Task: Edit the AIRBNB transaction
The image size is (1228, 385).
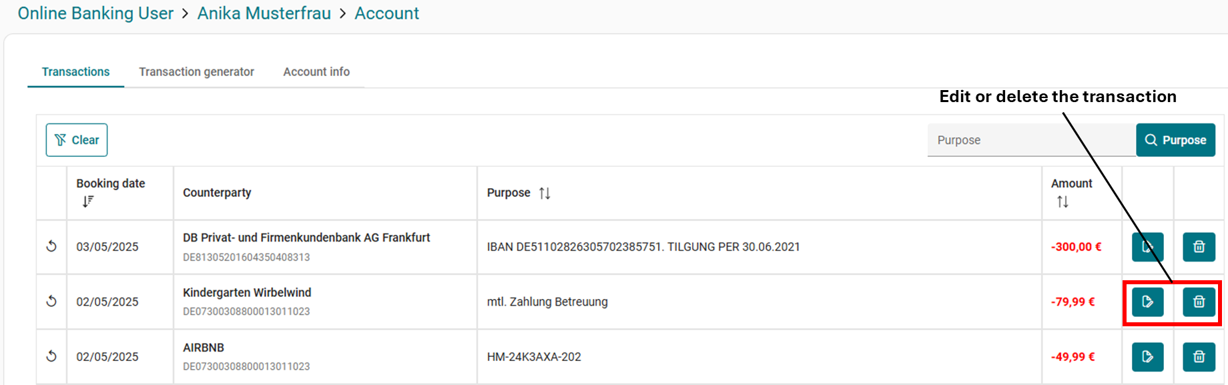Action: (x=1147, y=357)
